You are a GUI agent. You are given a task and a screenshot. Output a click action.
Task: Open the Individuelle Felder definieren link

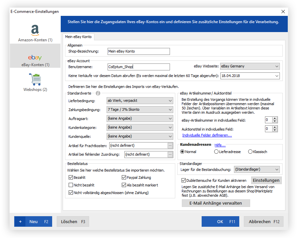point(207,135)
